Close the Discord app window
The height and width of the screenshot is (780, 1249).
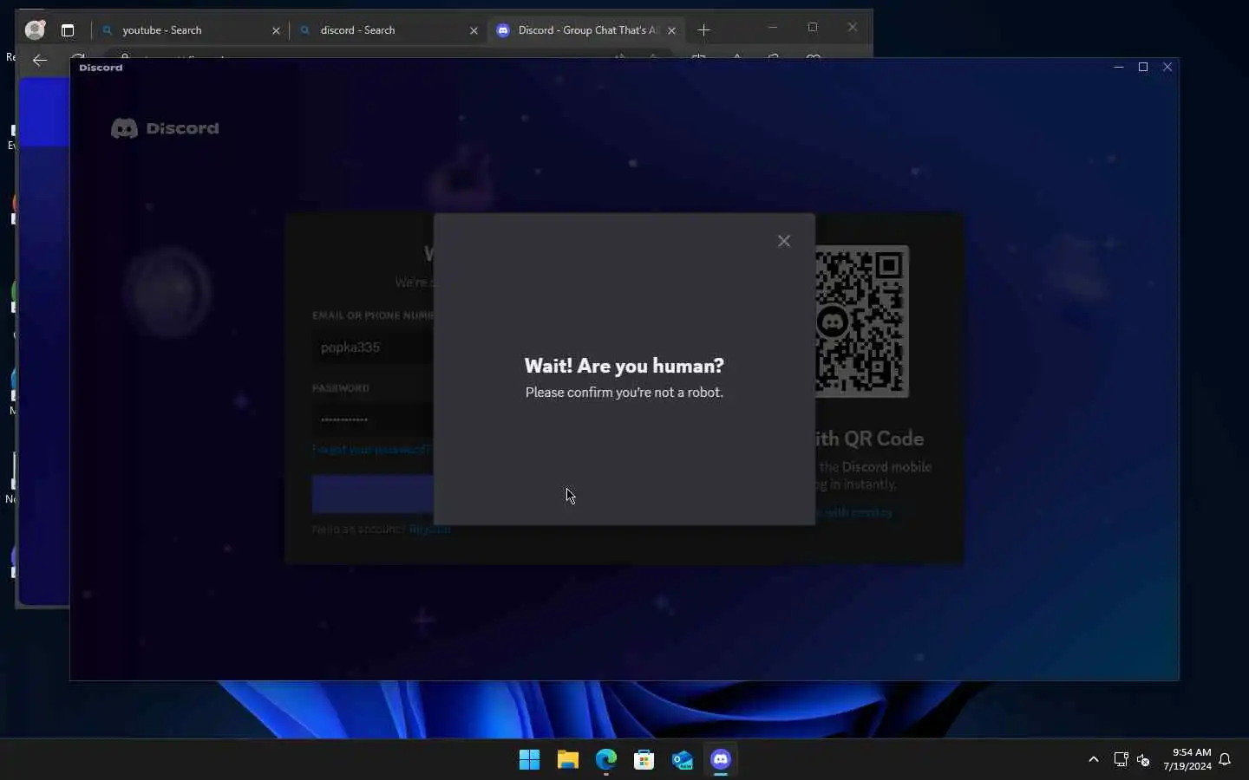1167,67
